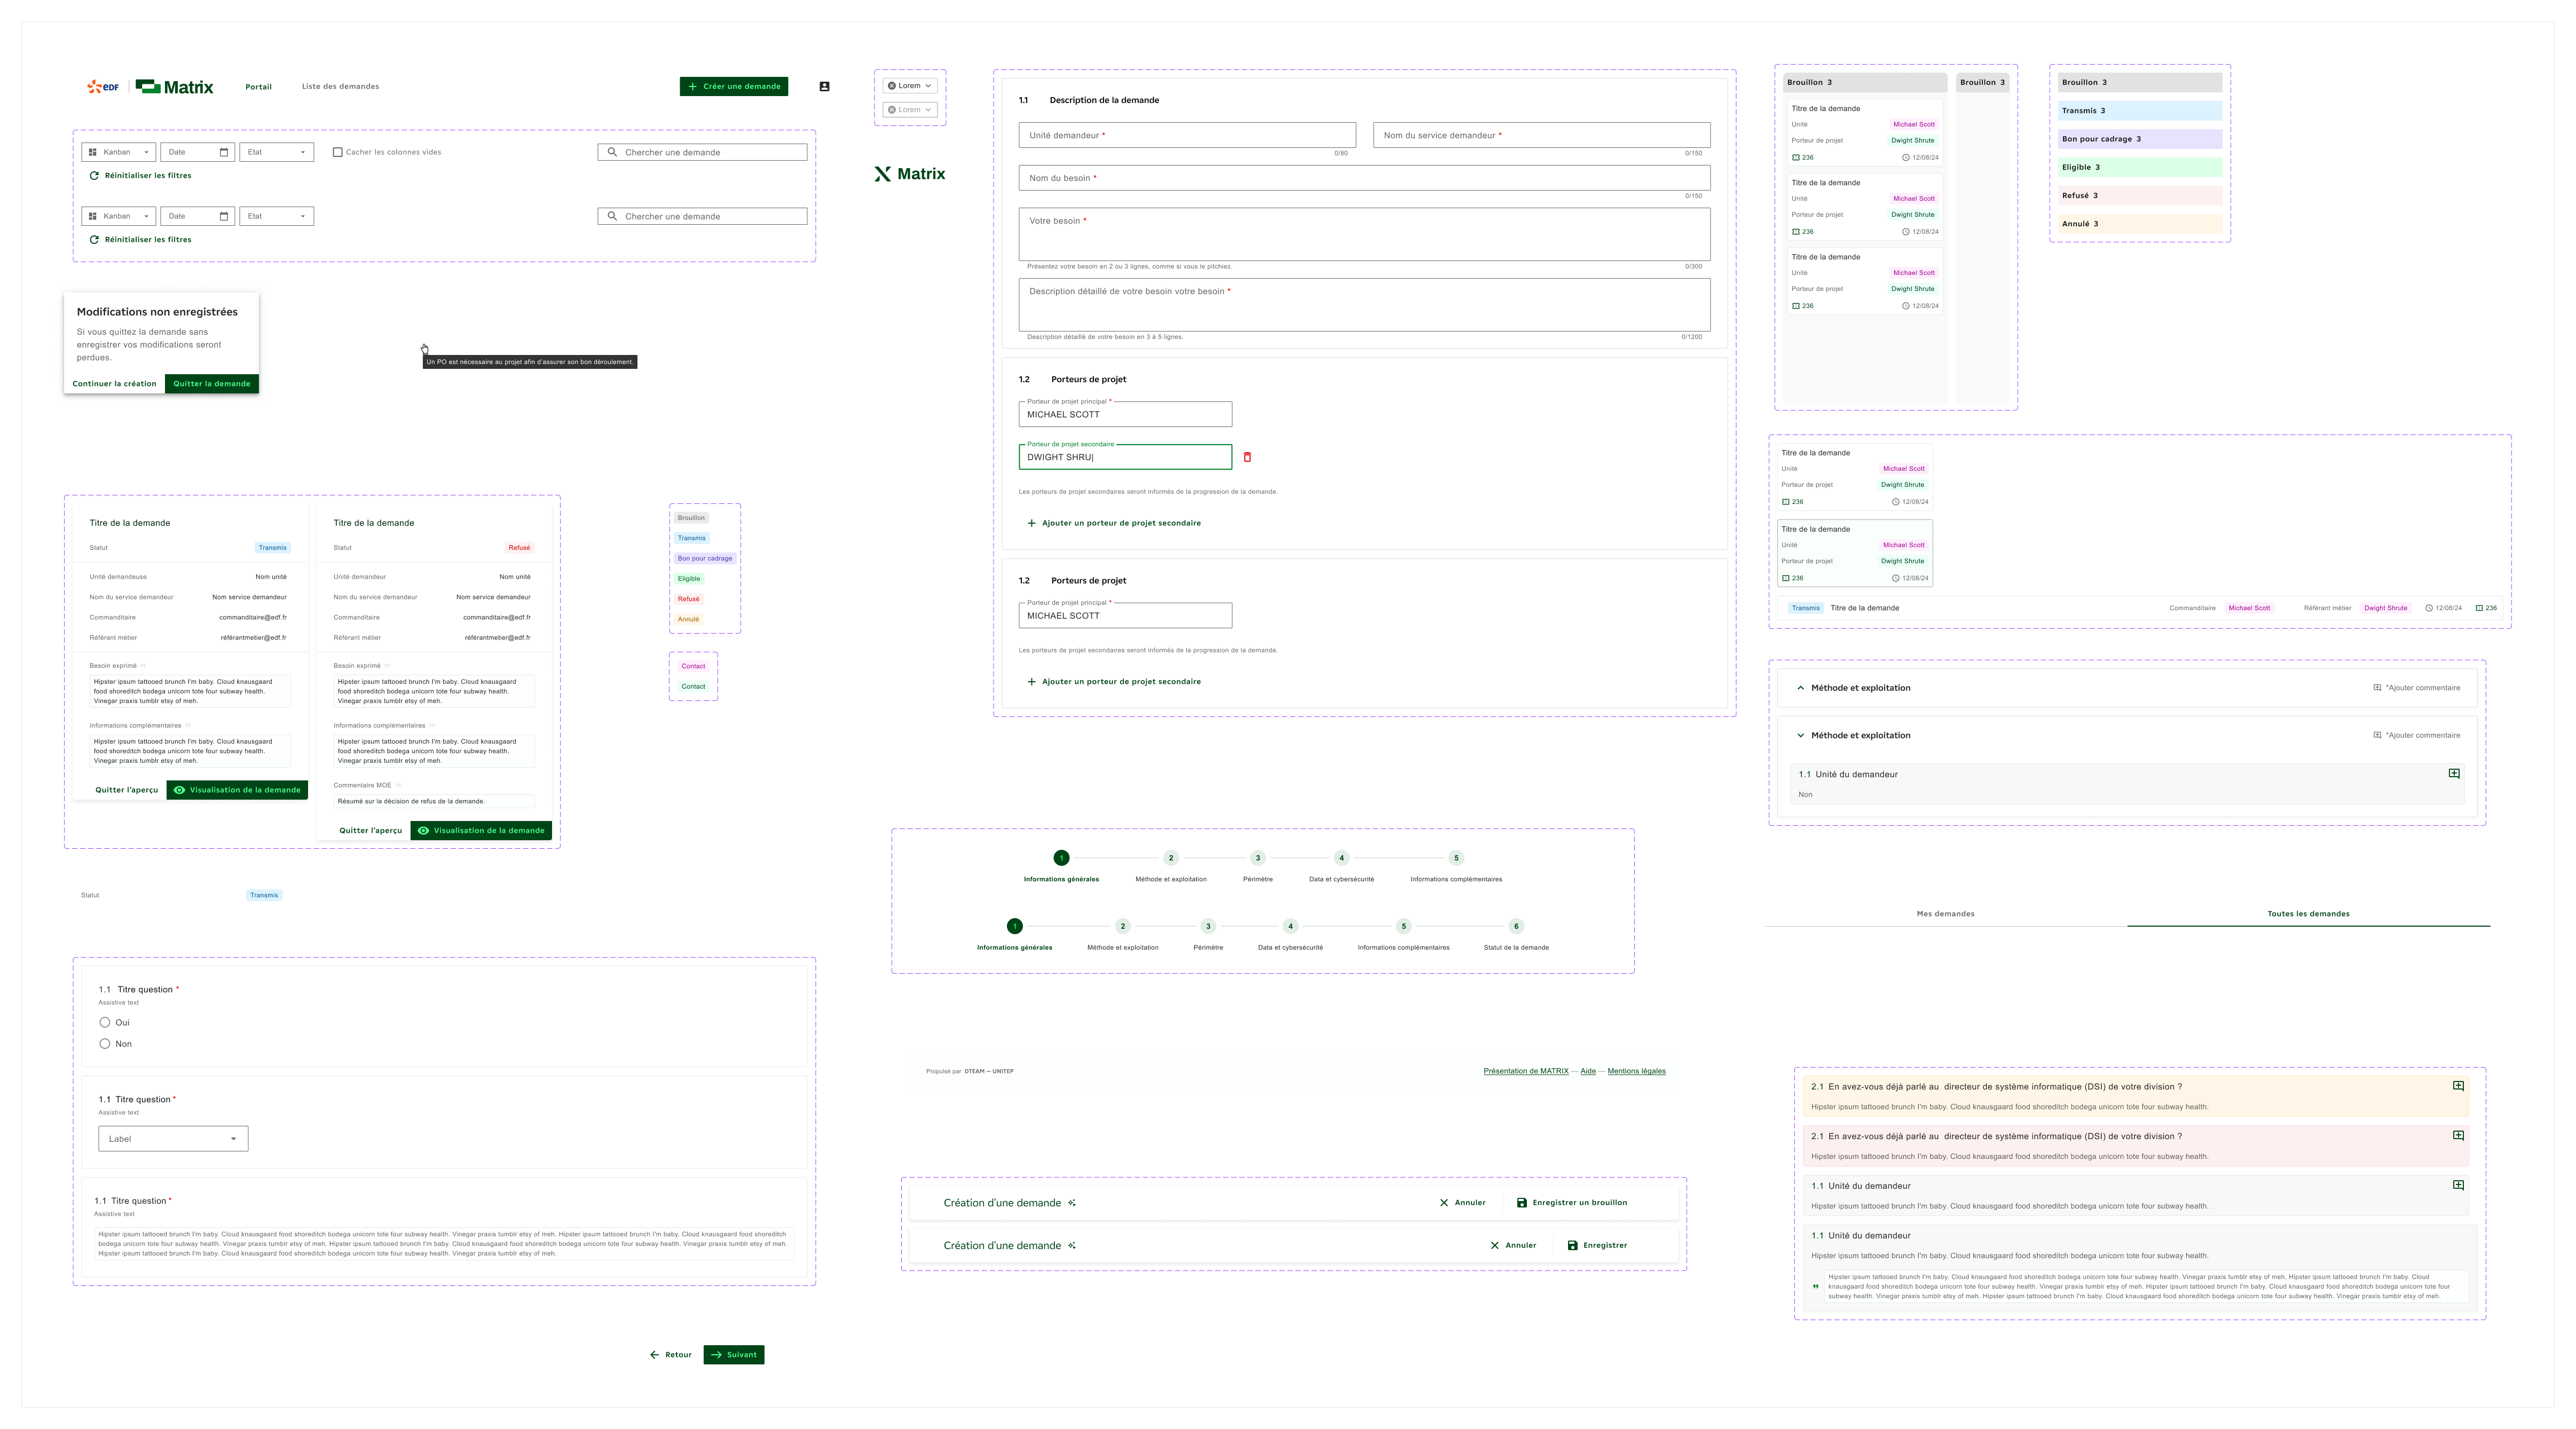Click the 'Suivant' button

tap(733, 1355)
